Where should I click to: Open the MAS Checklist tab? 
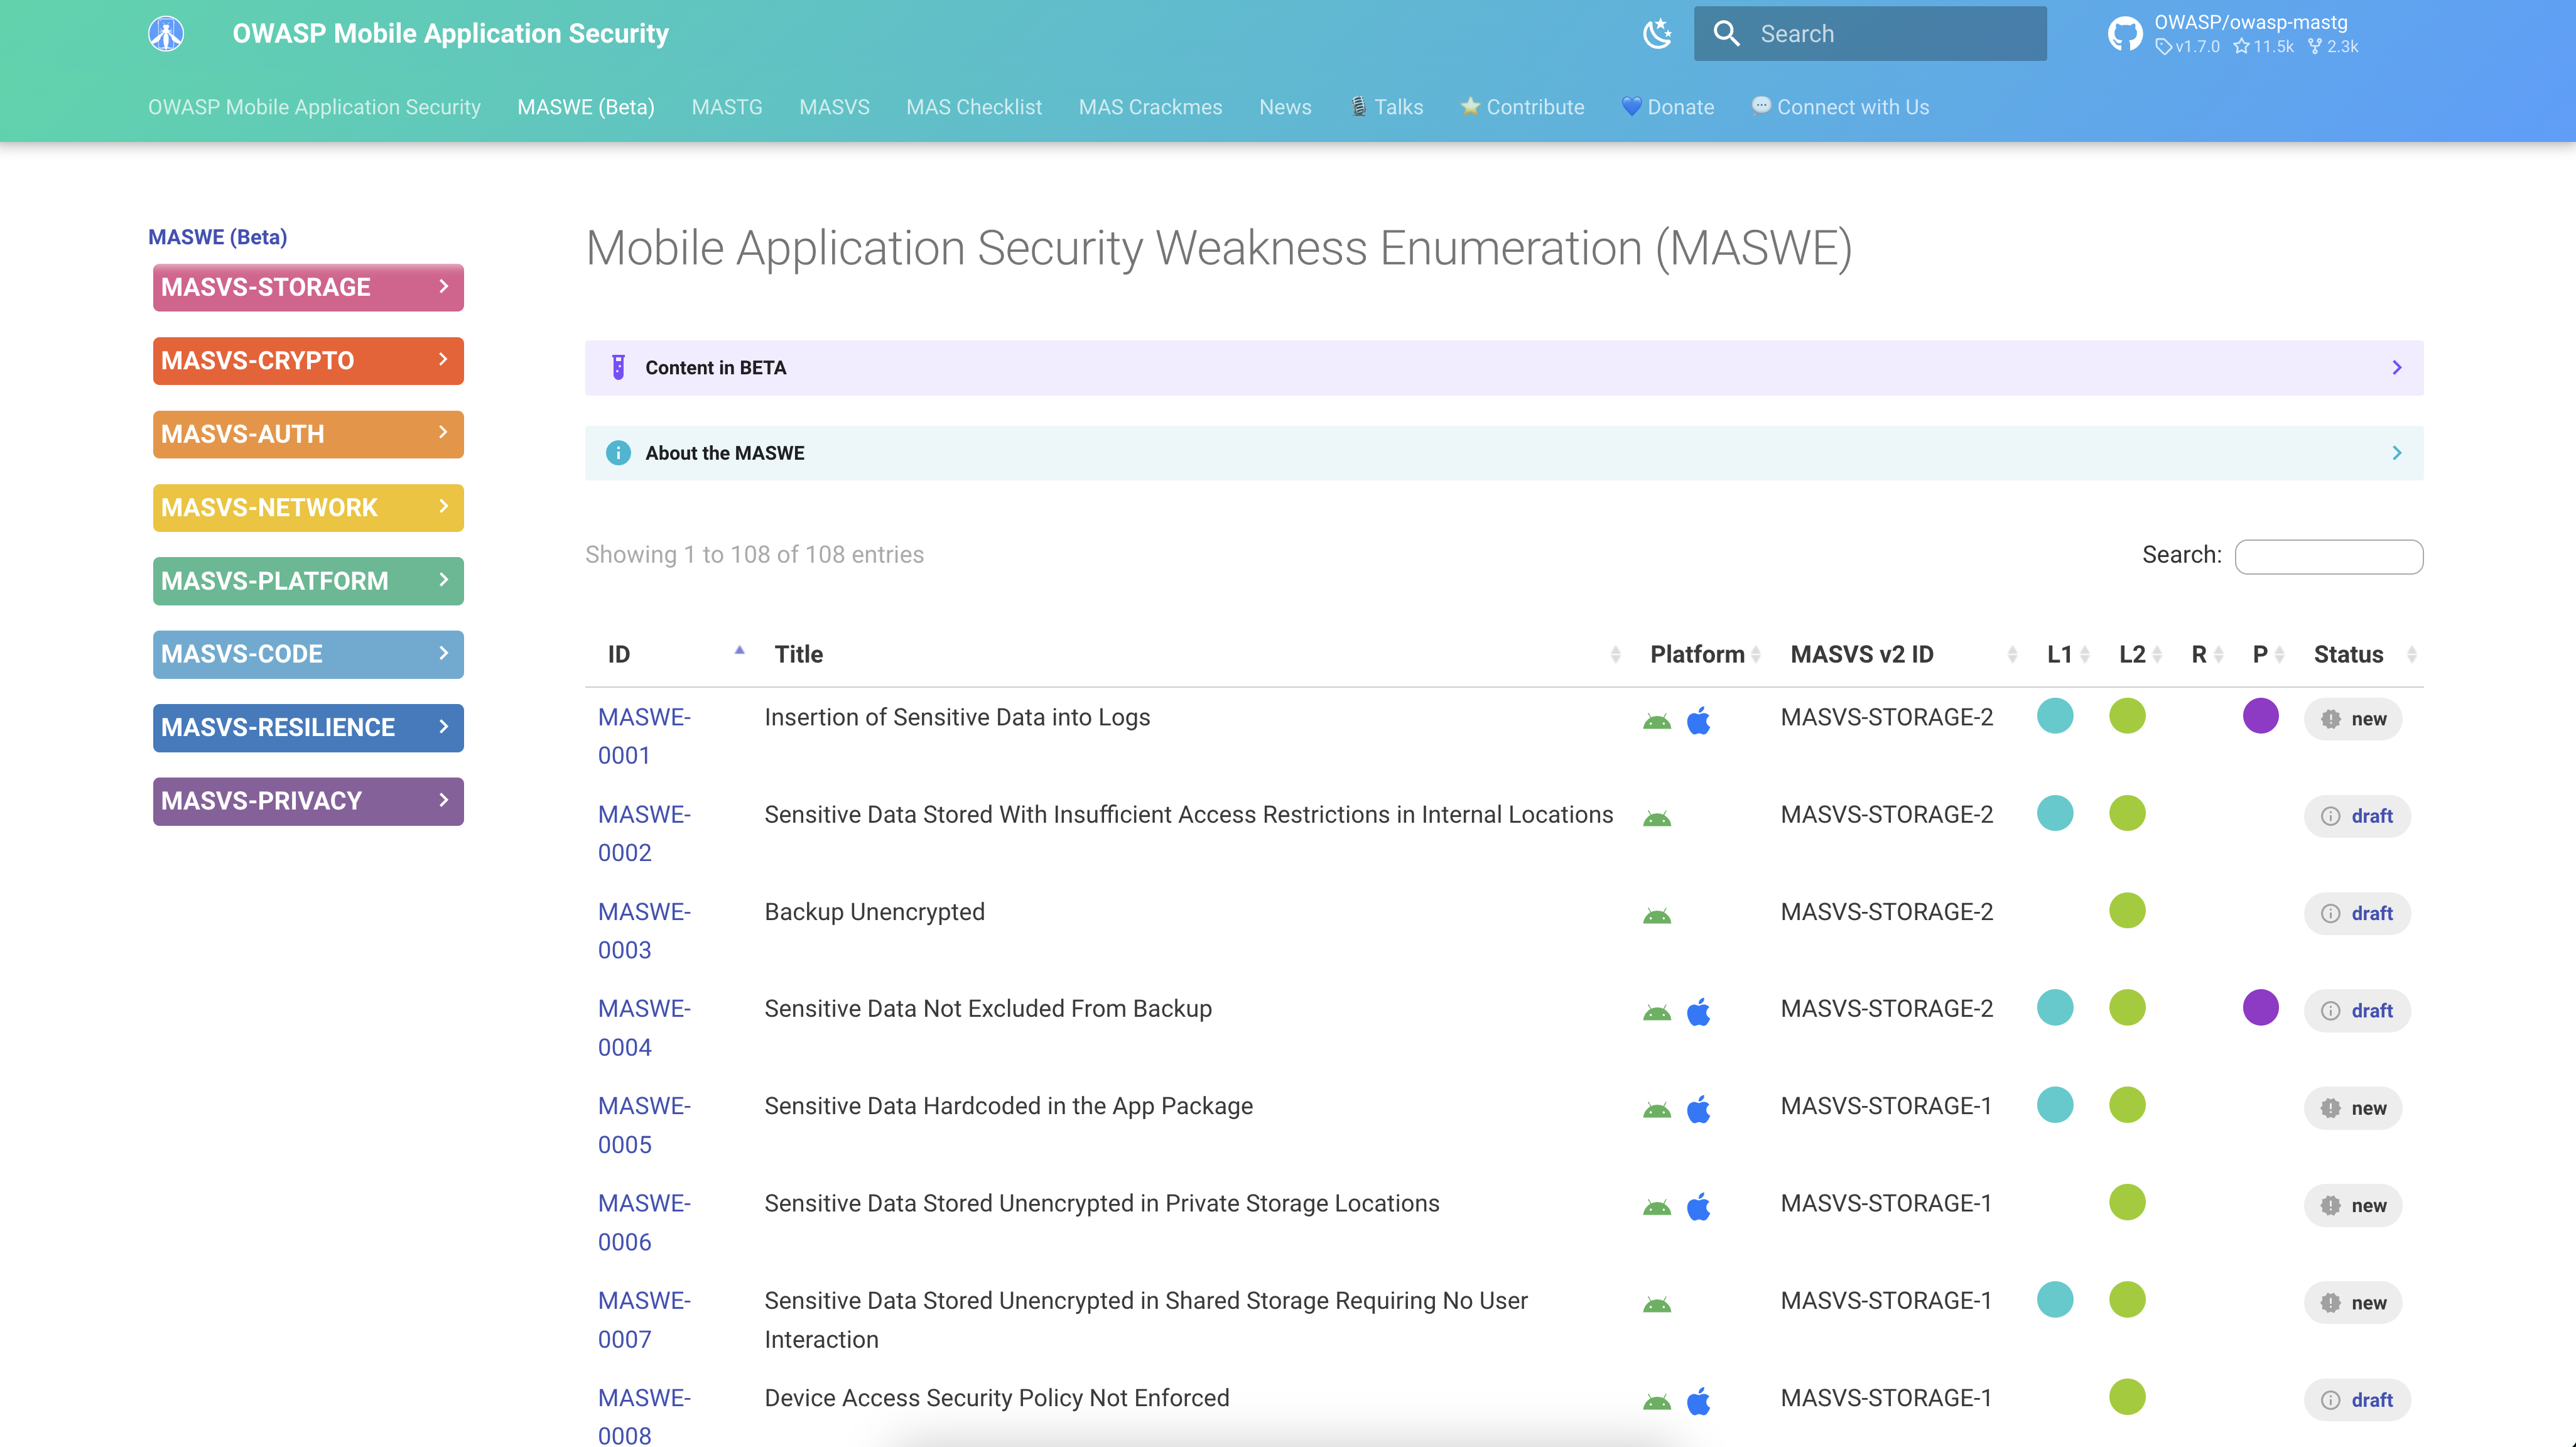973,107
